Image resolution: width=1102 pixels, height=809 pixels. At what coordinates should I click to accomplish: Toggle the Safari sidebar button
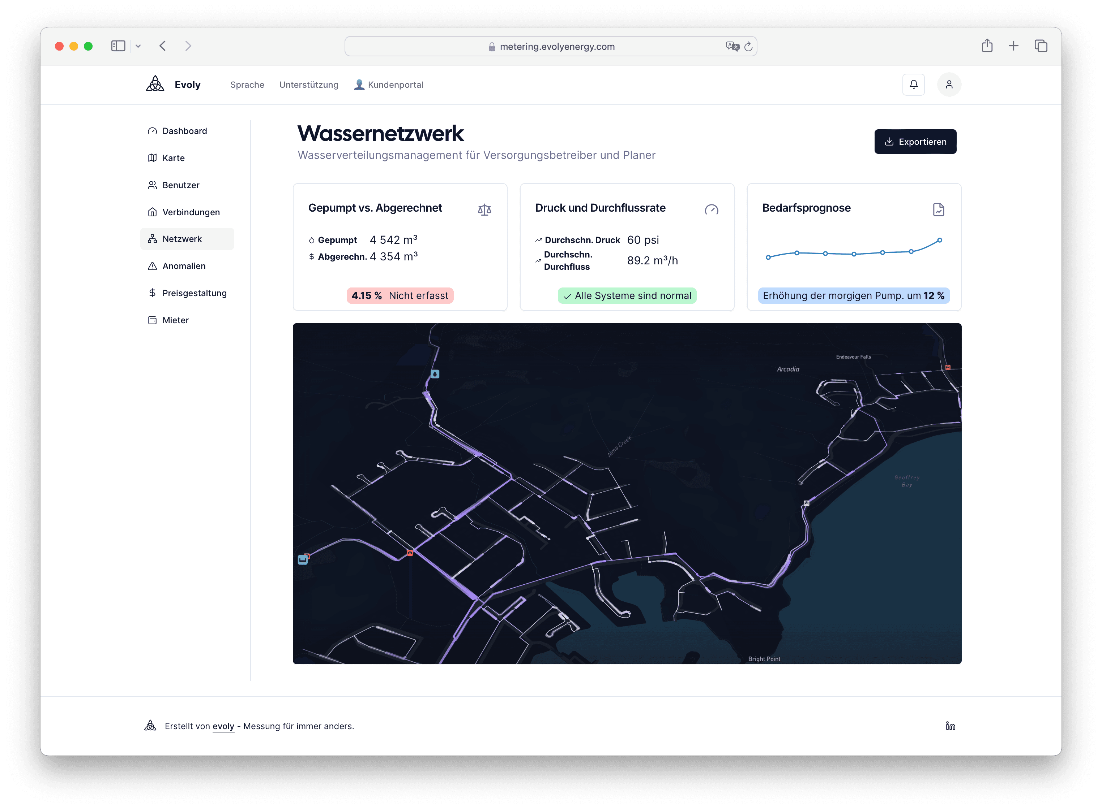(118, 46)
